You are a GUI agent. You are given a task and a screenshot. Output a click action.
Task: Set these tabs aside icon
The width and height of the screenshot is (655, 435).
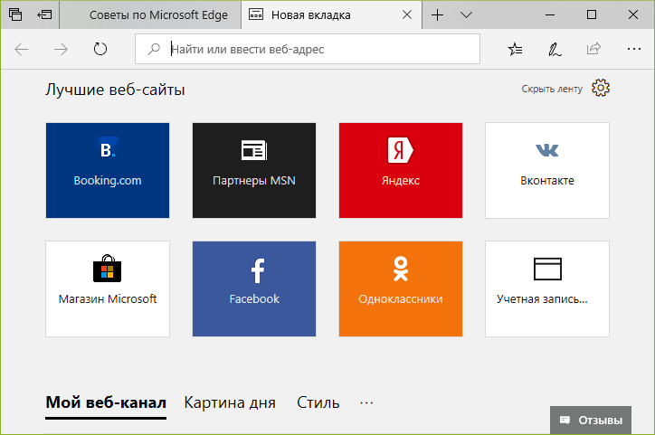click(x=44, y=14)
